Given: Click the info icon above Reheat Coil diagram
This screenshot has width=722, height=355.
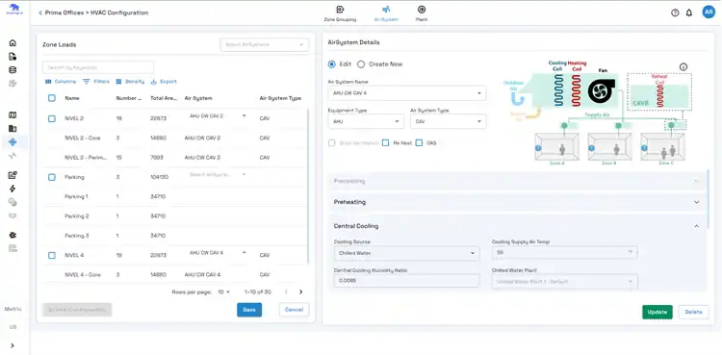Looking at the screenshot, I should pos(683,66).
